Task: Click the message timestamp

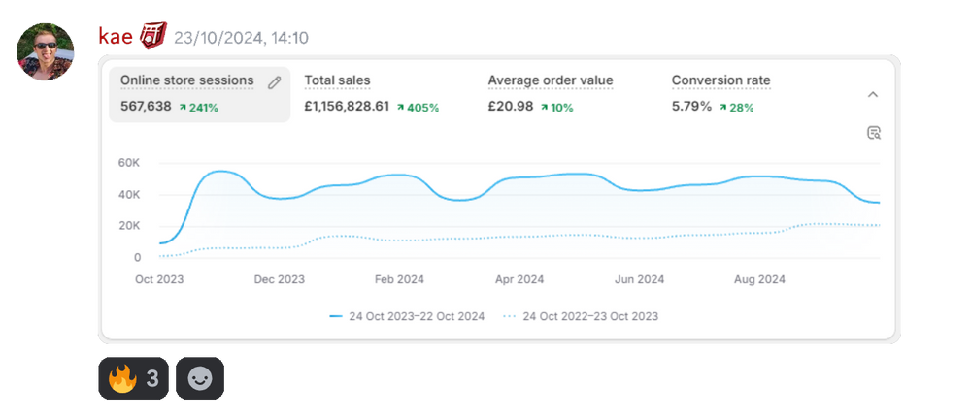Action: pyautogui.click(x=242, y=38)
